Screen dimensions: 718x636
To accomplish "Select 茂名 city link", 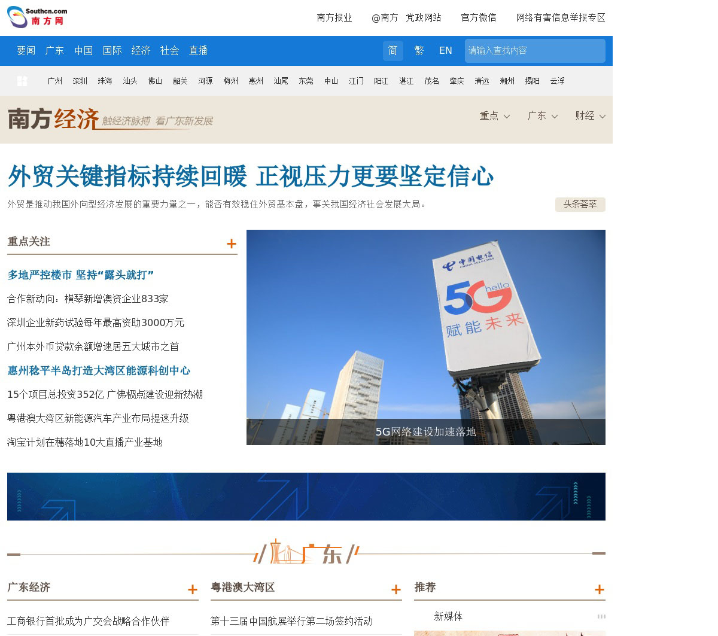I will 432,81.
